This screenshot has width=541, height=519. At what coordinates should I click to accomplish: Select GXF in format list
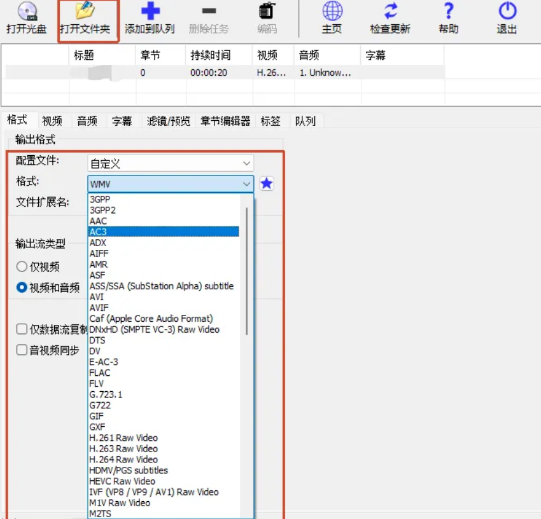164,427
